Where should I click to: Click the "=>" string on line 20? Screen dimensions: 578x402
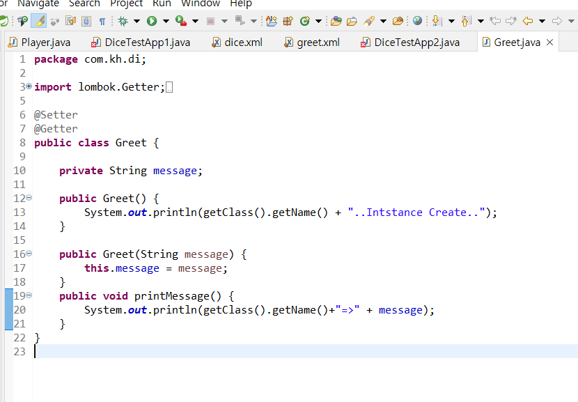(347, 310)
